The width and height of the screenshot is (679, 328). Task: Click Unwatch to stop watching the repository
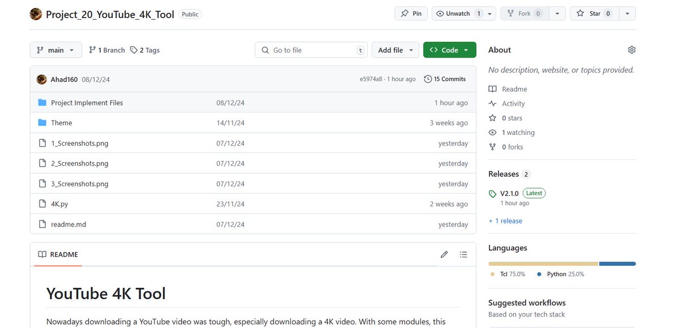point(458,14)
